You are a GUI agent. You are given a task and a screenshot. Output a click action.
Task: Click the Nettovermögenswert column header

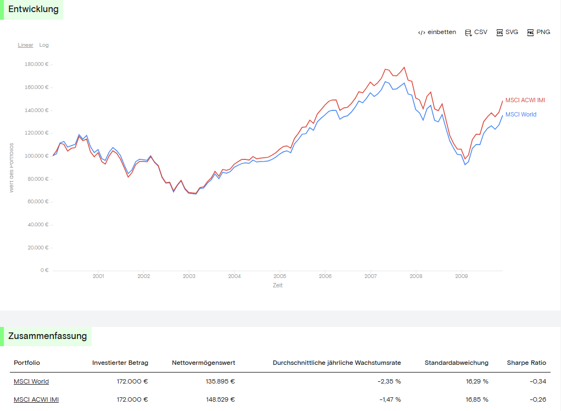[x=203, y=363]
